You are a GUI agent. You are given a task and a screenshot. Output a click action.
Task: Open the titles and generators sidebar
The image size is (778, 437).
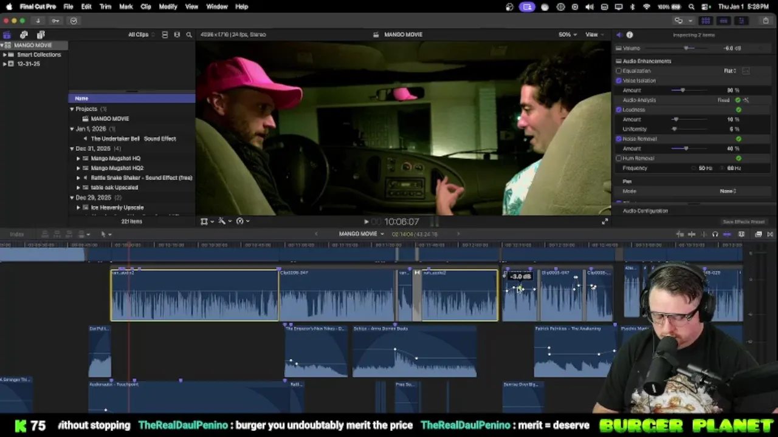click(41, 35)
